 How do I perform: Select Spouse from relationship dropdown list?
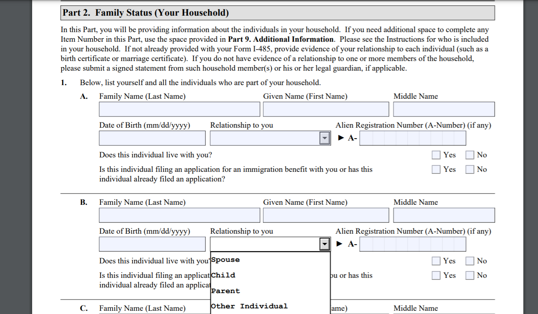(270, 260)
